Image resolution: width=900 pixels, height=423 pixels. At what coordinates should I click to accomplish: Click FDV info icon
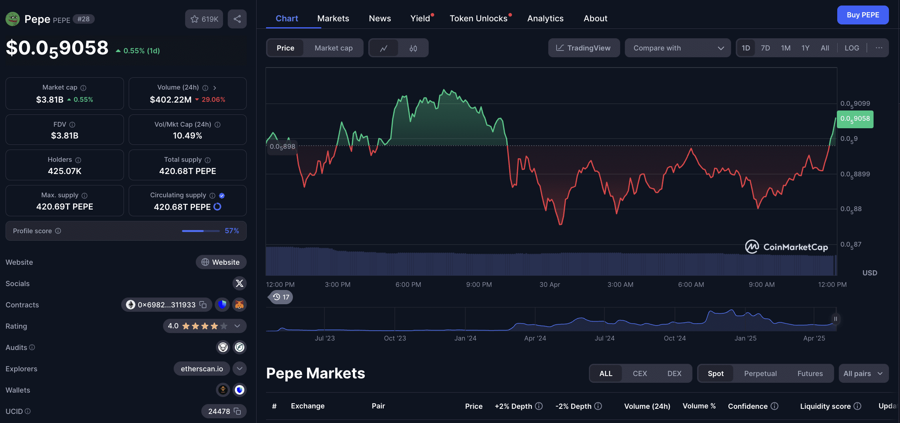tap(72, 125)
